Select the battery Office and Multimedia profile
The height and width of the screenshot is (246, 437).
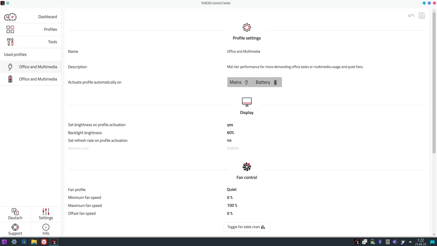(x=31, y=79)
